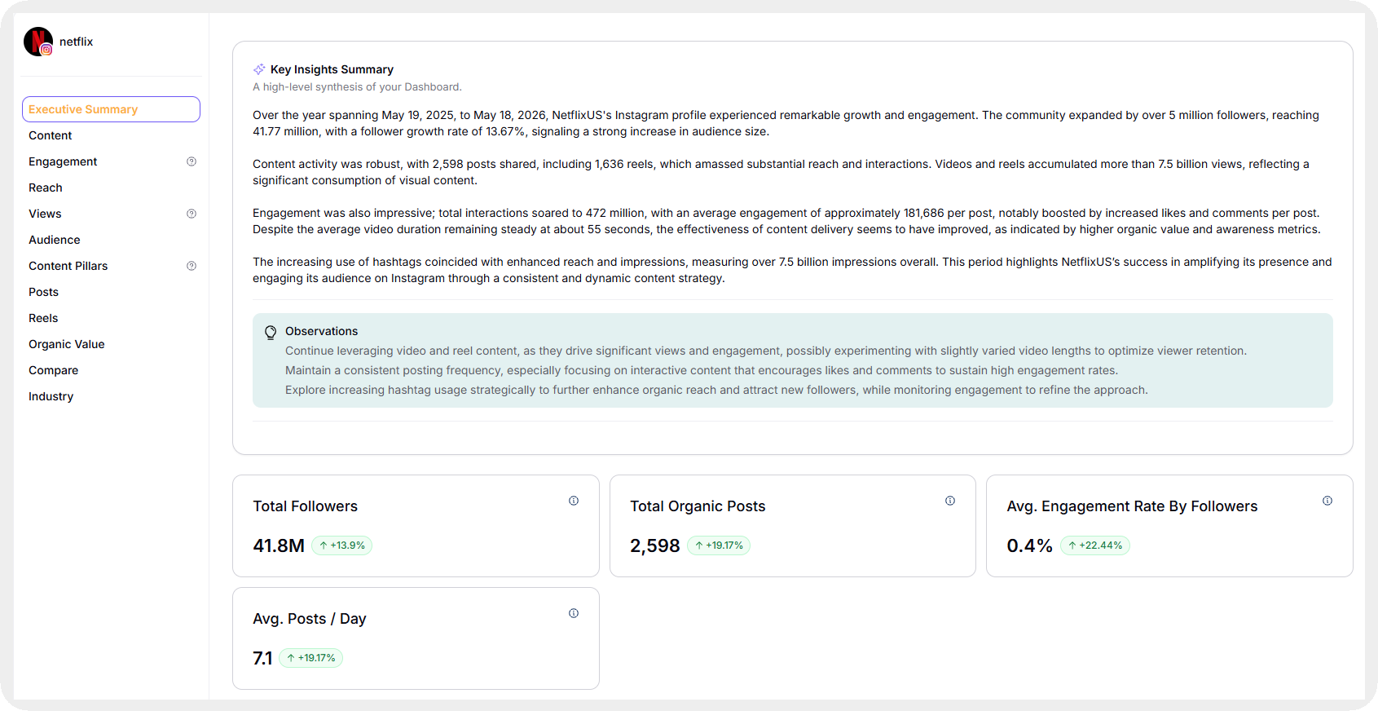
Task: Click the Netflix profile avatar icon
Action: (x=38, y=42)
